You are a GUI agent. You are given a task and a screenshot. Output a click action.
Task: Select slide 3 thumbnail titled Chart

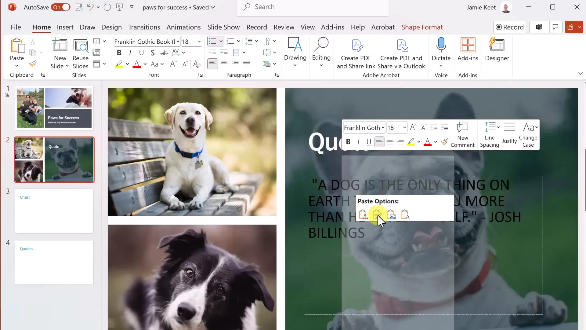(x=54, y=211)
